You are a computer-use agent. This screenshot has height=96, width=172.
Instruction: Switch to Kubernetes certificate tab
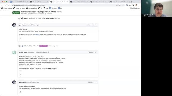click(79, 2)
